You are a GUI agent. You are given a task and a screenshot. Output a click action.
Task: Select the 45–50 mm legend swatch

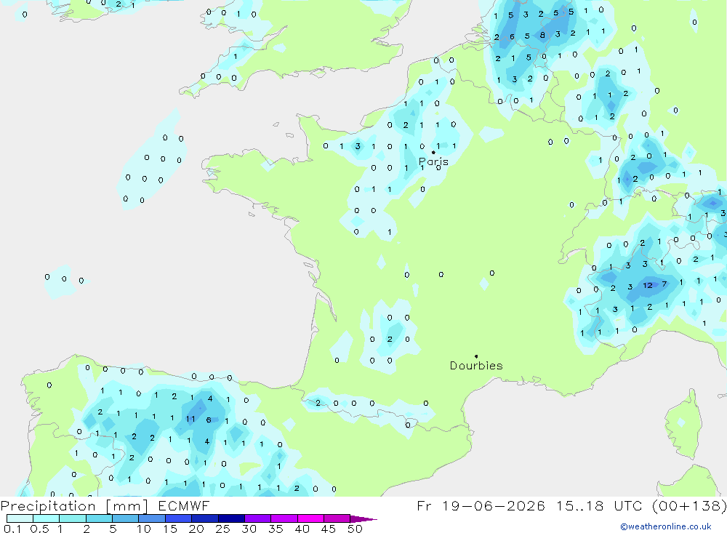pyautogui.click(x=337, y=518)
